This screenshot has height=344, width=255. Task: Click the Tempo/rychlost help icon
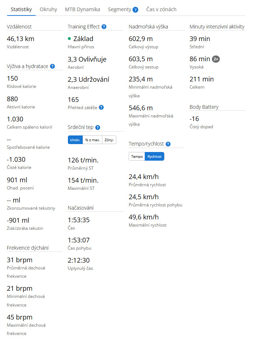(168, 144)
